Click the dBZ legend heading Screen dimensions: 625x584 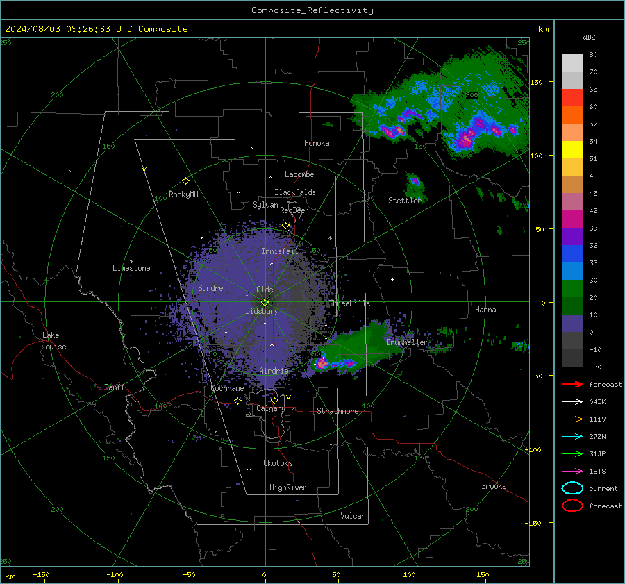[x=589, y=37]
